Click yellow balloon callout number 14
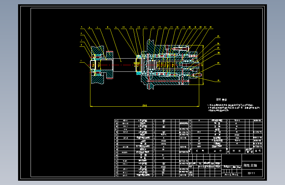 (153, 27)
